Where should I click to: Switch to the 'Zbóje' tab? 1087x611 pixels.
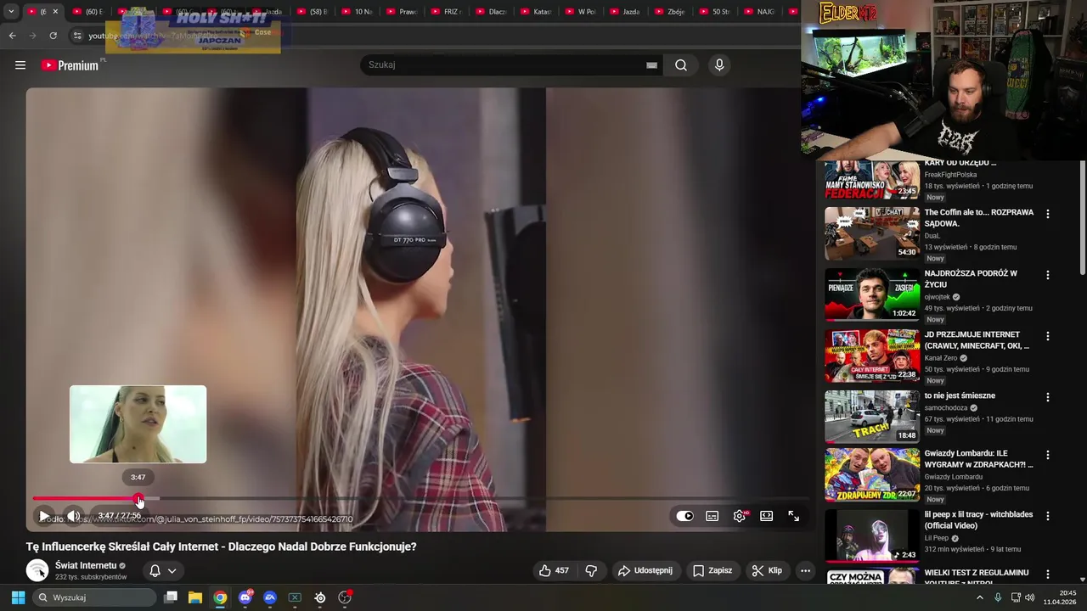[670, 12]
